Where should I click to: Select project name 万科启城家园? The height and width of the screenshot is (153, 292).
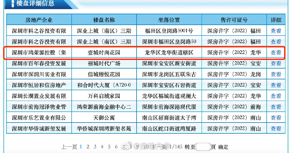104,96
